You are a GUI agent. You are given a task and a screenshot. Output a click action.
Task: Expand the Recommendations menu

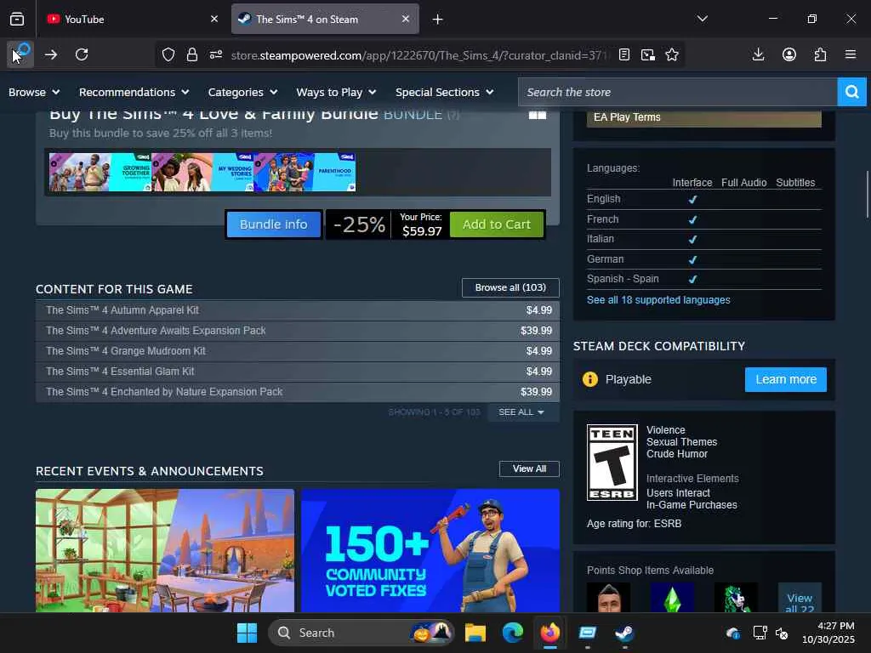tap(134, 92)
